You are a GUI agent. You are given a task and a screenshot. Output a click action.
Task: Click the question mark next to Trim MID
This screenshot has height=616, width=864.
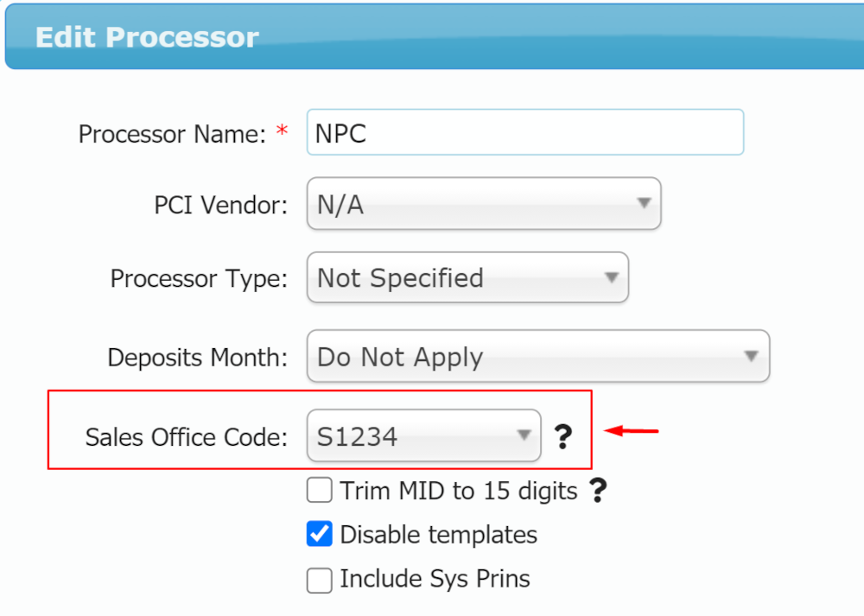tap(598, 492)
